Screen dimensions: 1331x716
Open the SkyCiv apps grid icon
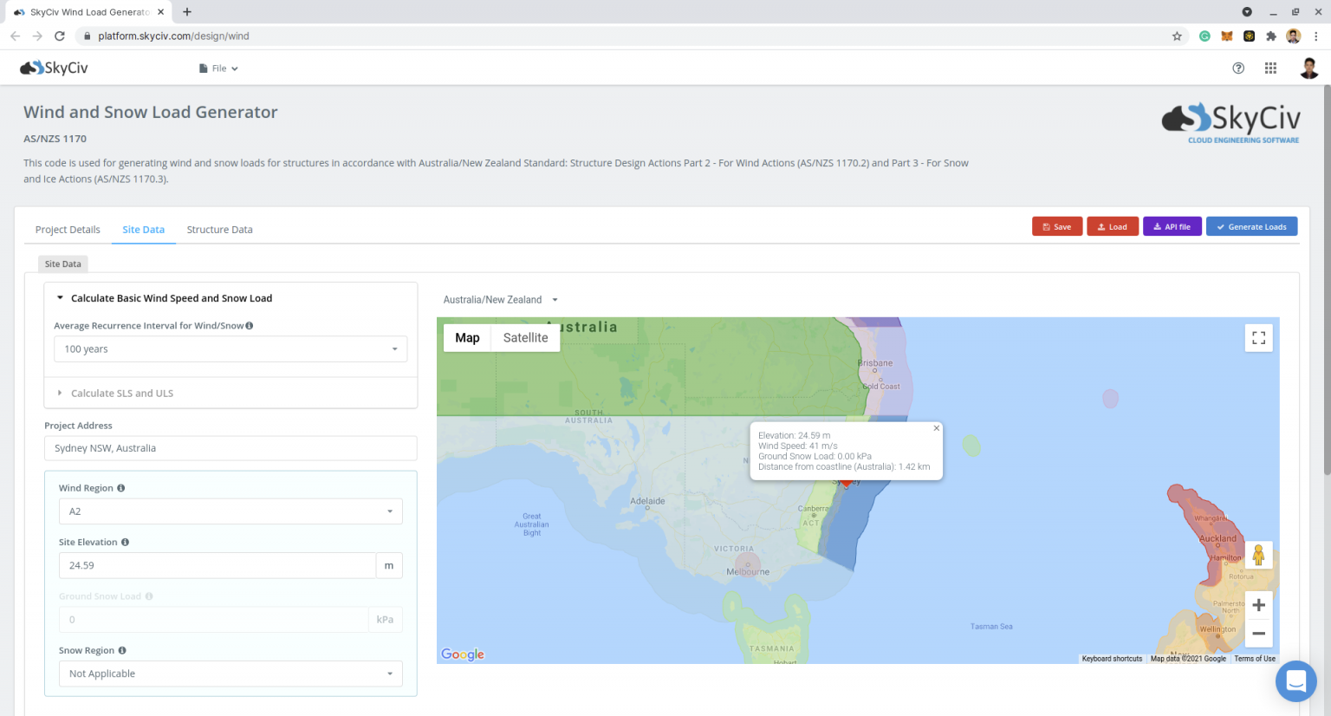point(1270,68)
